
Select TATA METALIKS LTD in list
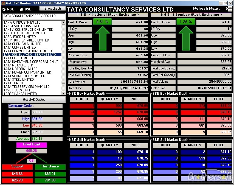(32, 65)
